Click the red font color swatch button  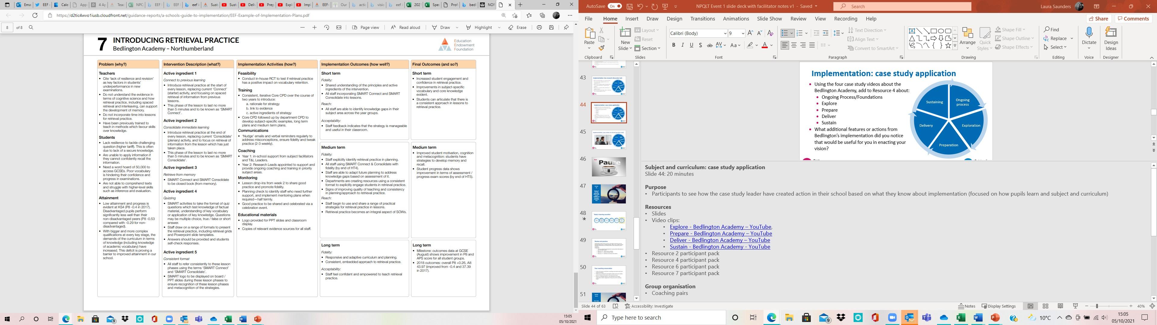click(x=765, y=45)
